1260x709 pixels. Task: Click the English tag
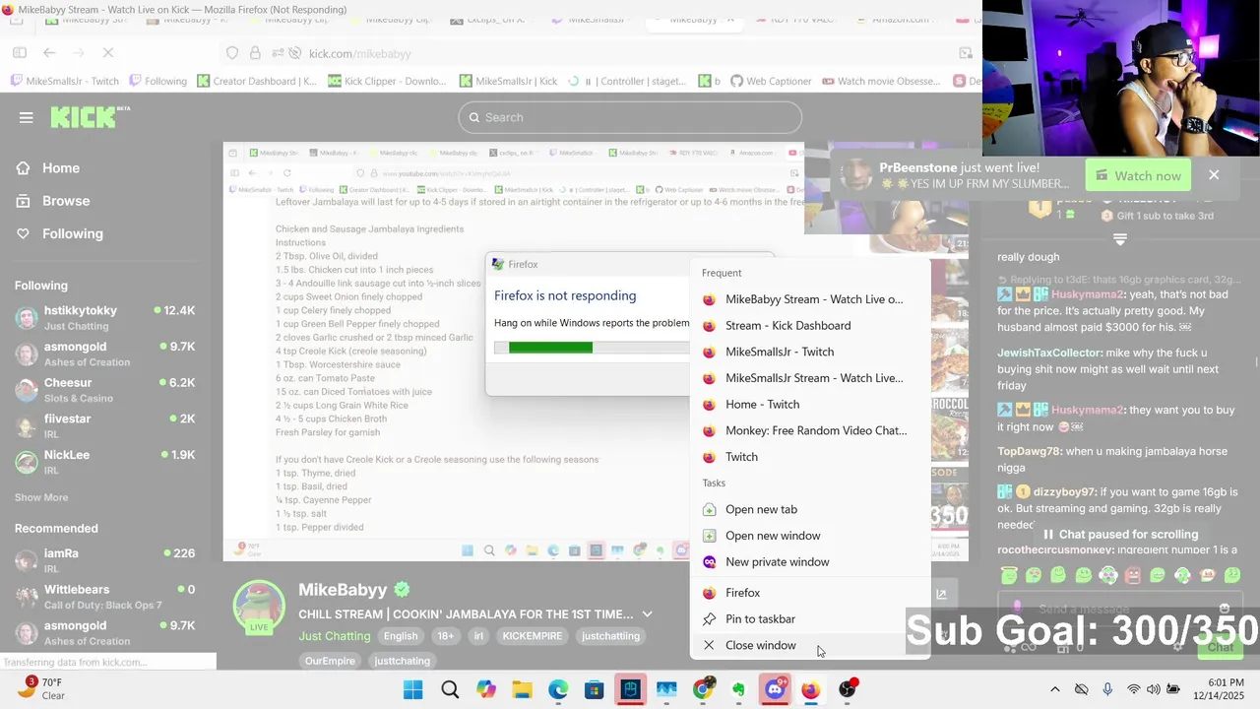click(x=401, y=636)
